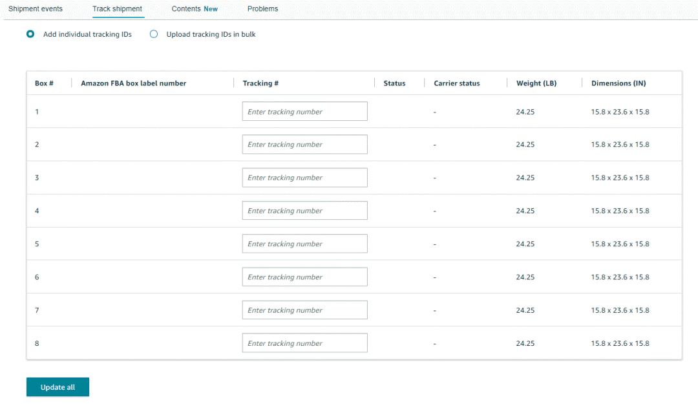Select the tracking number input for box 8
This screenshot has height=404, width=698.
pyautogui.click(x=304, y=343)
